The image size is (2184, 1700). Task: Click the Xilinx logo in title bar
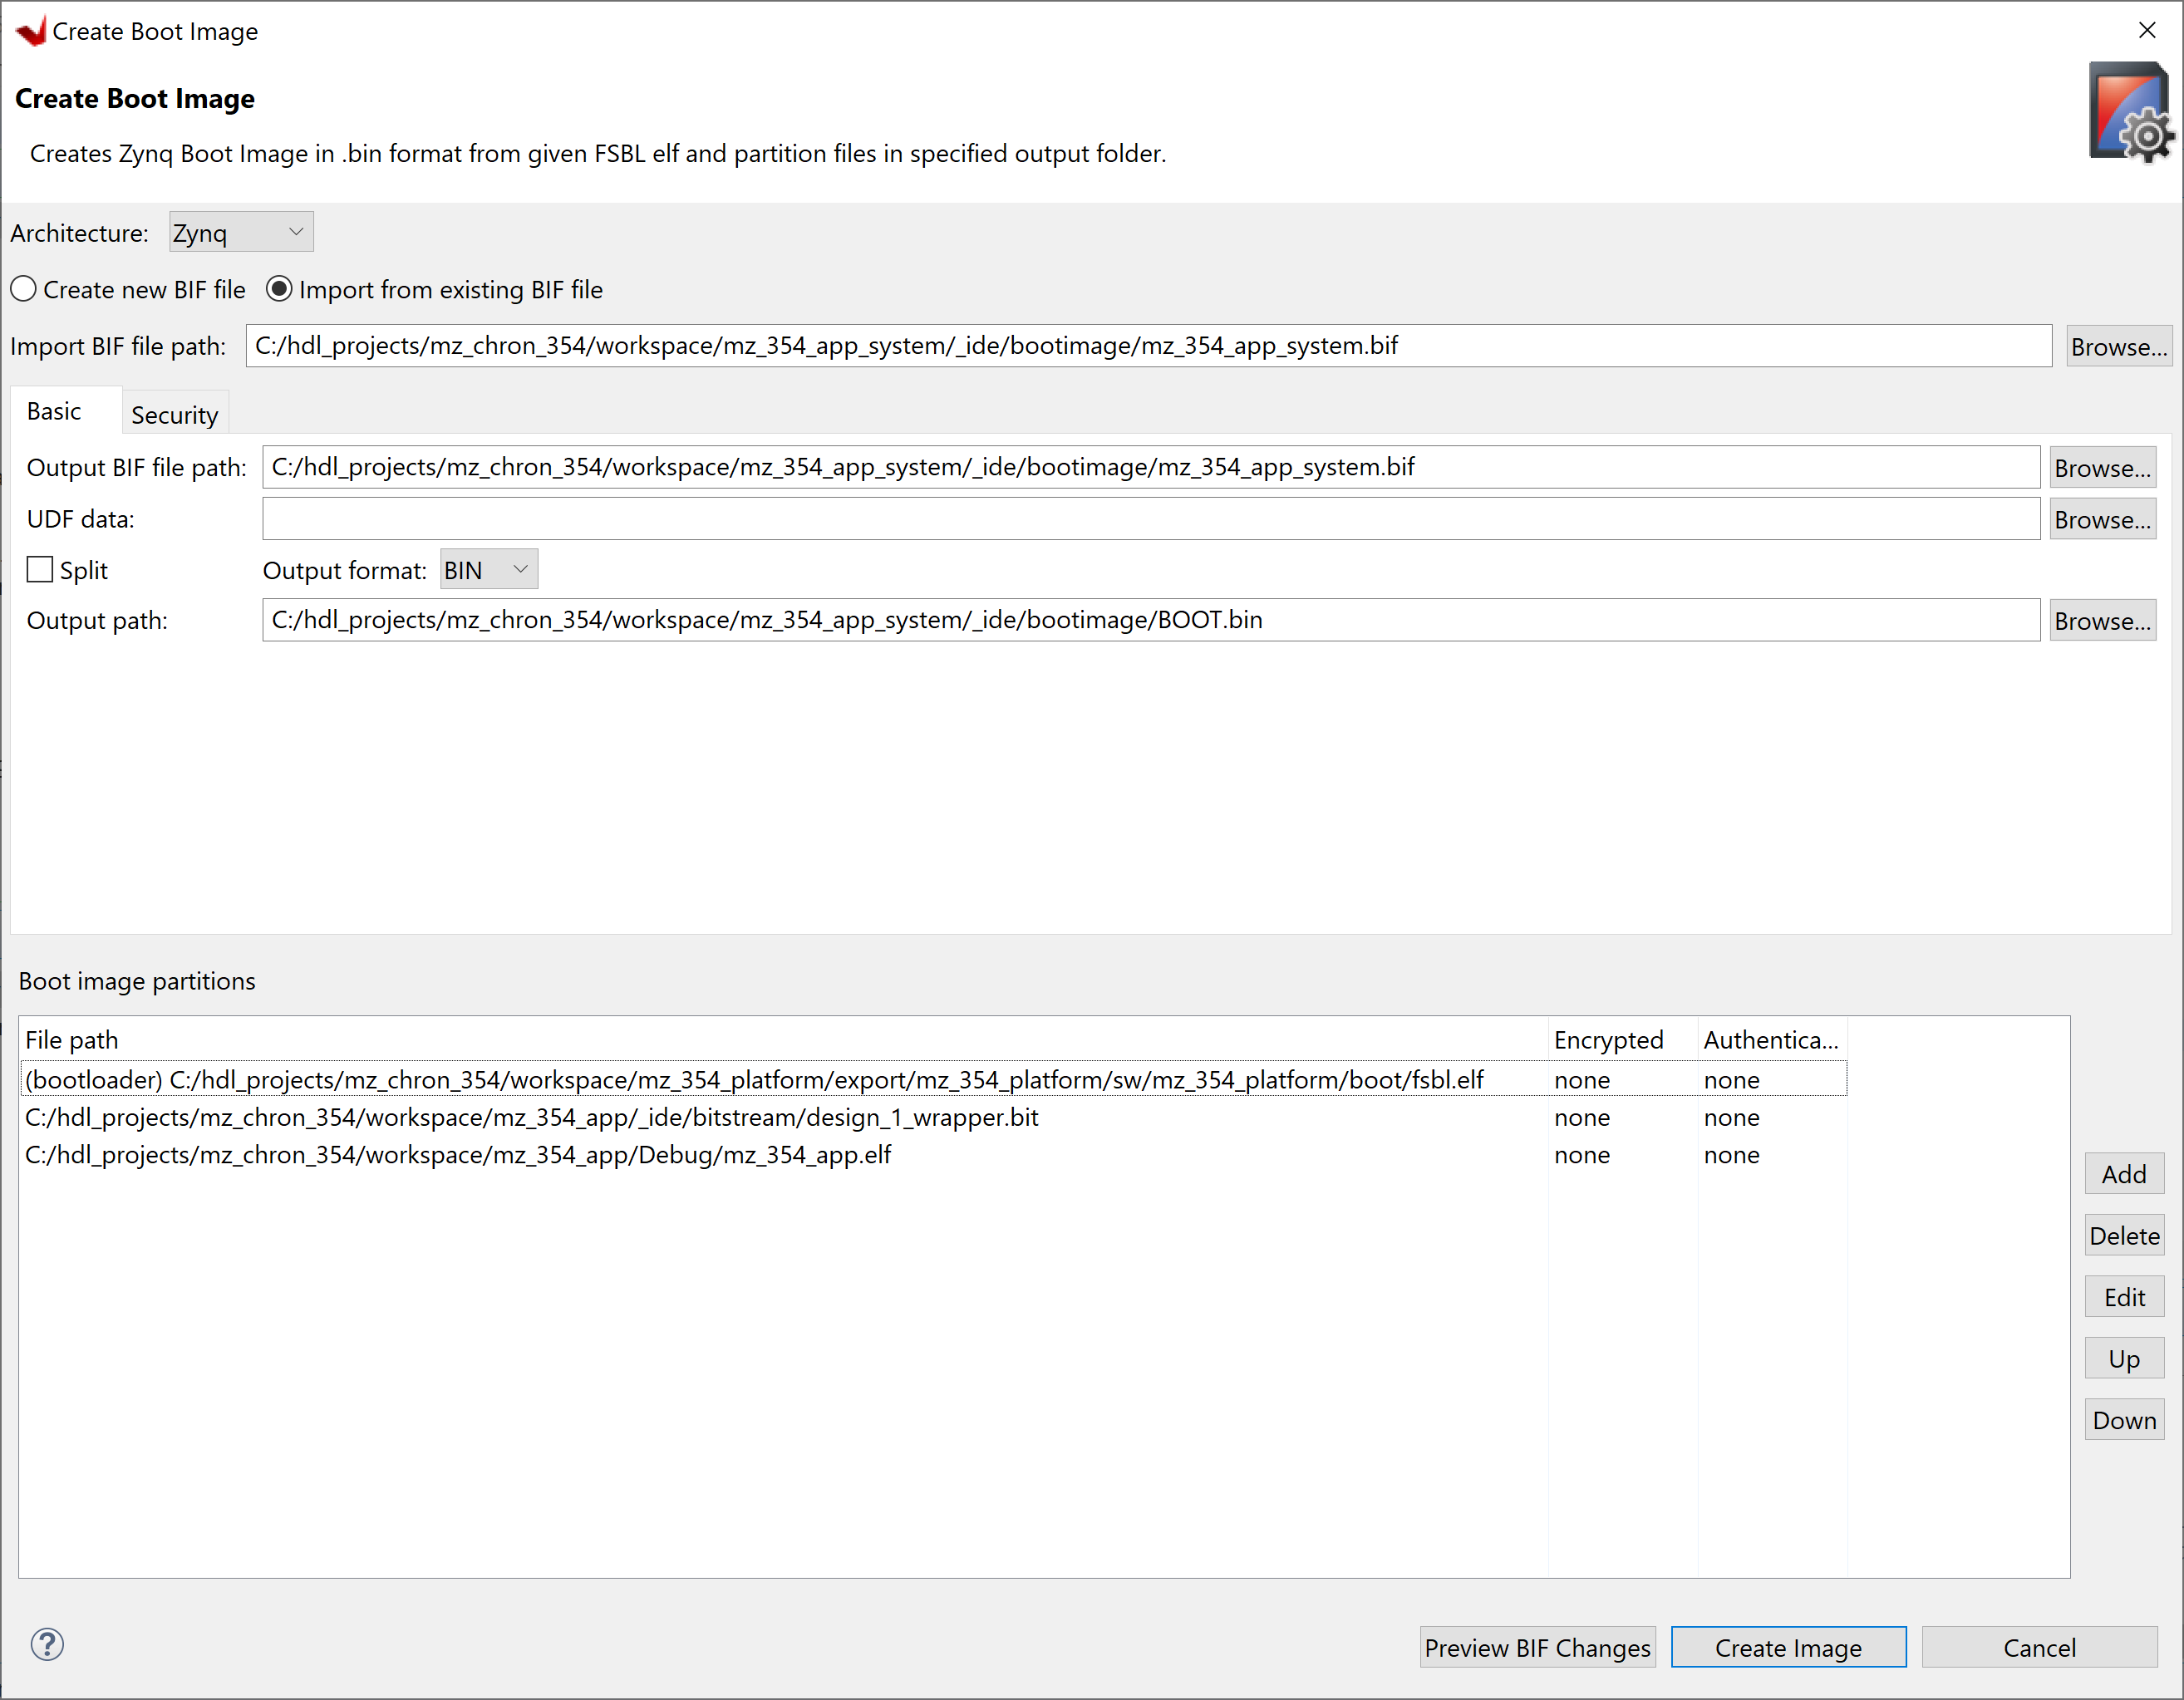click(x=31, y=30)
